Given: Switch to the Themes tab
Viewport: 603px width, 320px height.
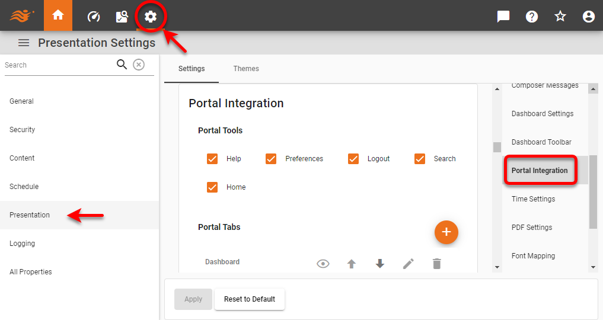Looking at the screenshot, I should (x=246, y=69).
